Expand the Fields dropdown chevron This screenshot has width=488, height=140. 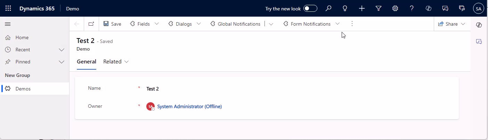pyautogui.click(x=157, y=24)
